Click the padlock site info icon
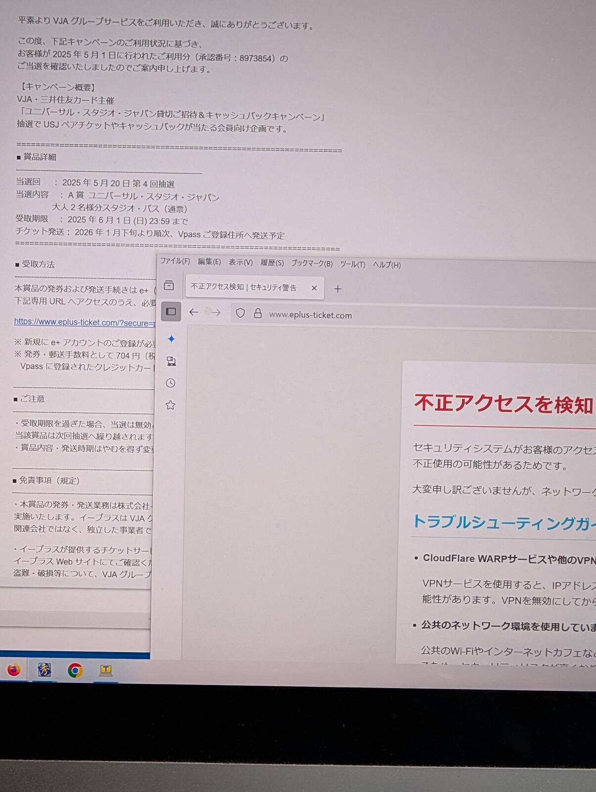596x792 pixels. click(x=258, y=313)
